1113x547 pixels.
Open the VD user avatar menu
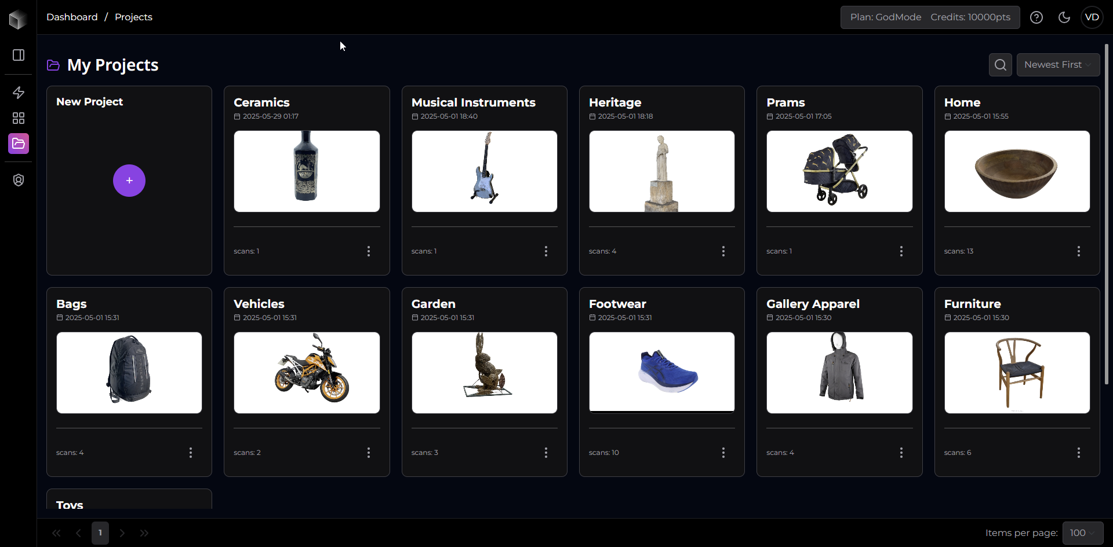pos(1092,17)
